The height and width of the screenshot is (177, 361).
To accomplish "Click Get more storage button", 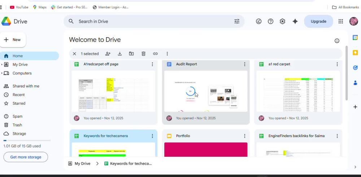I will 26,157.
